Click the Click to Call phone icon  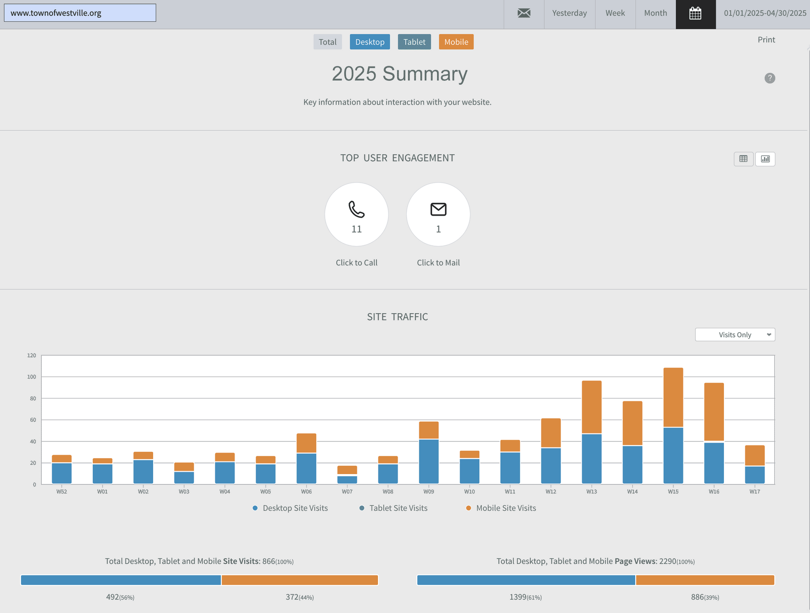tap(356, 209)
